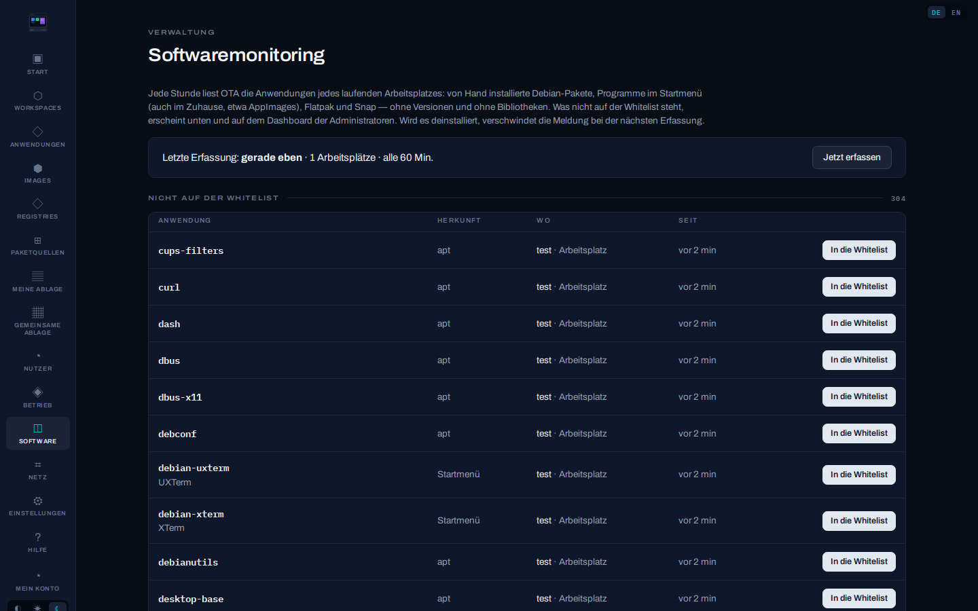The height and width of the screenshot is (611, 978).
Task: Whitelist the dash package
Action: point(859,323)
